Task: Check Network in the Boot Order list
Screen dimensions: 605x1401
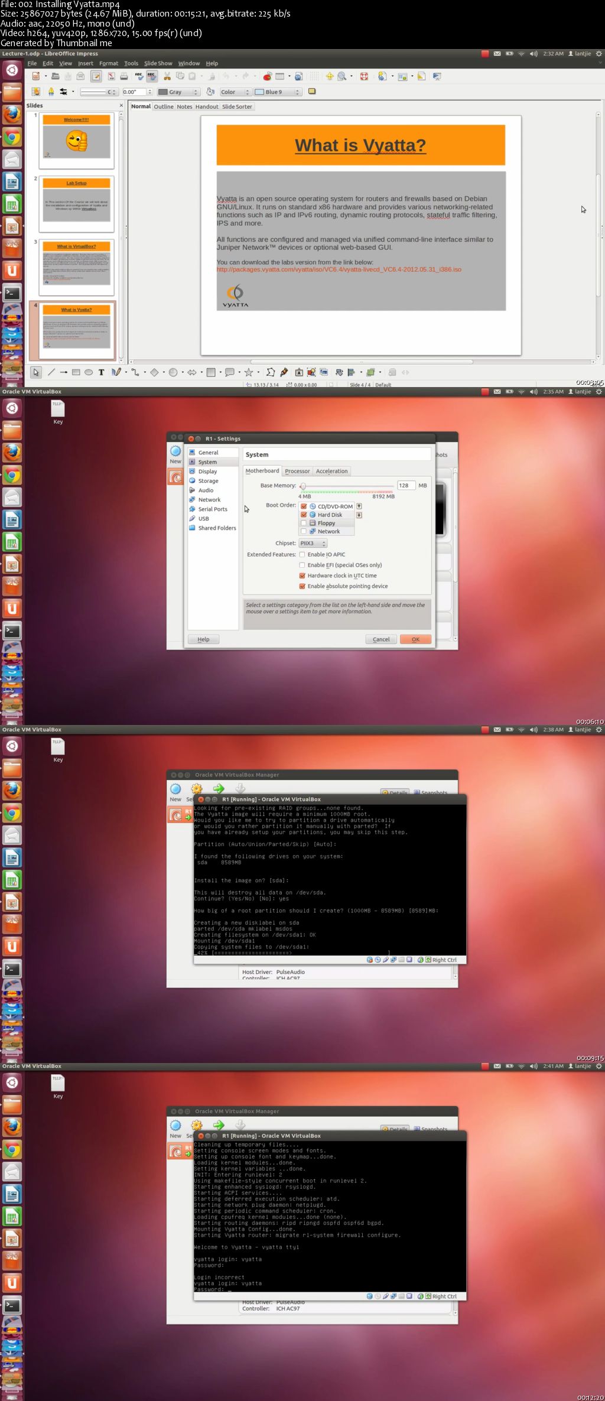Action: 304,531
